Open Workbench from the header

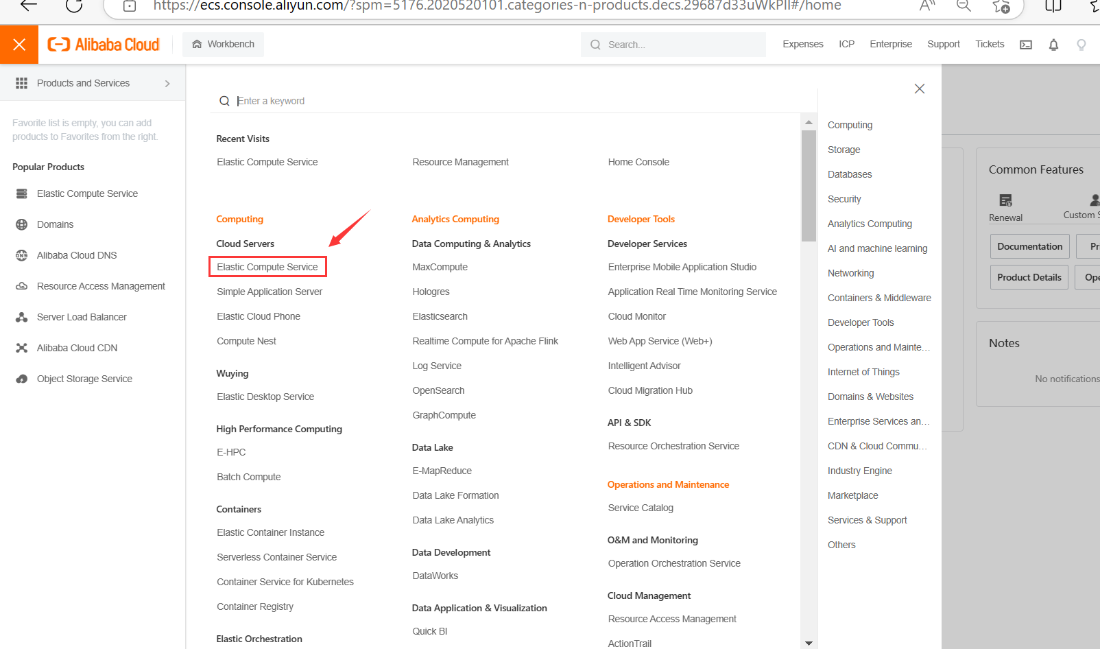(224, 44)
